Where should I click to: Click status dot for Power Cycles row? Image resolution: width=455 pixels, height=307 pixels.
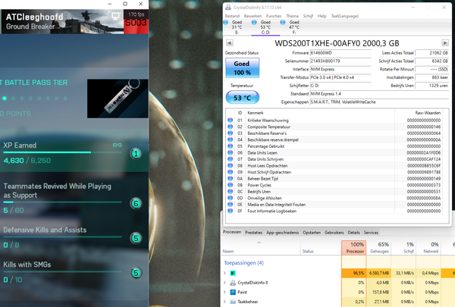[230, 185]
